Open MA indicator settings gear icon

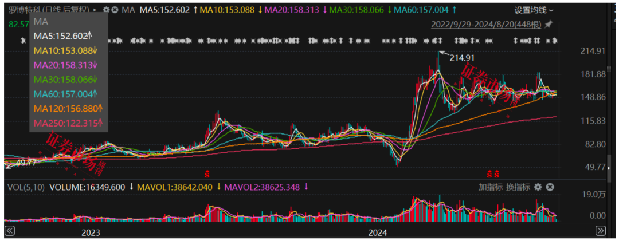(106, 10)
